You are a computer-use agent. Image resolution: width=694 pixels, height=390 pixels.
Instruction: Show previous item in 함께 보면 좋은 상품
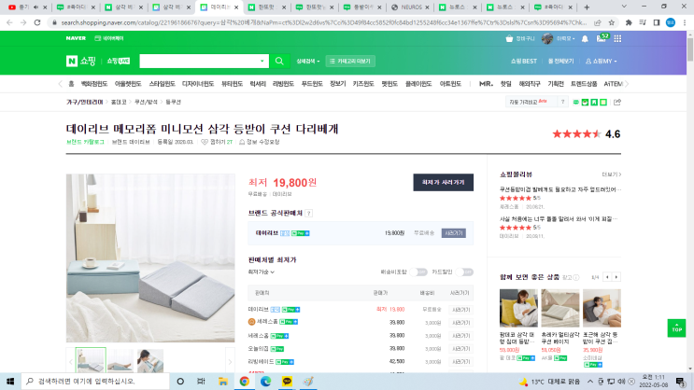tap(607, 277)
